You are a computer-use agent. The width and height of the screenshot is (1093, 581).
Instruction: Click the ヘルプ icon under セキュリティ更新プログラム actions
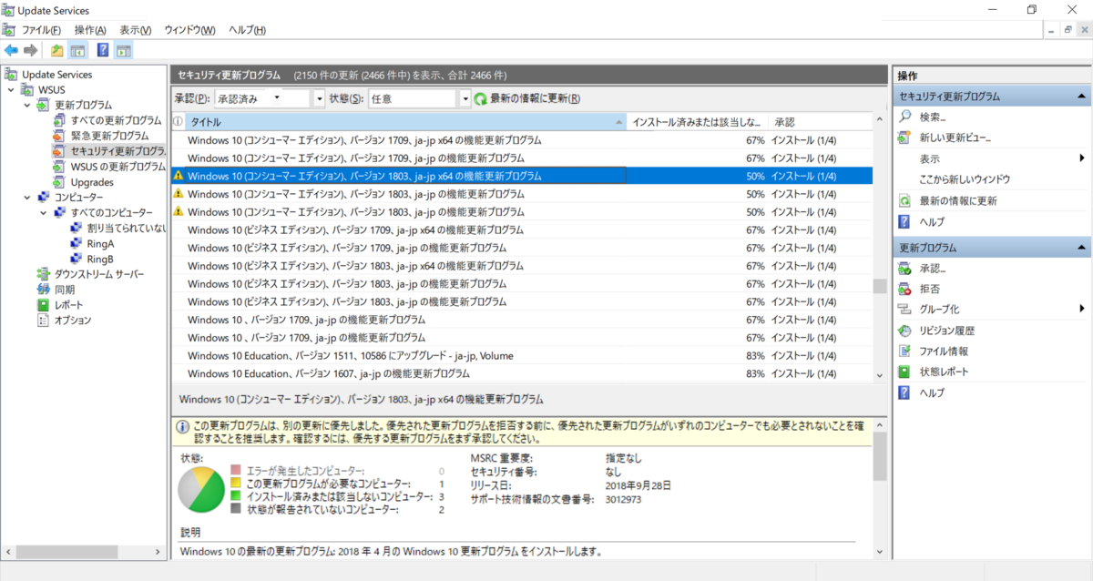[x=904, y=221]
